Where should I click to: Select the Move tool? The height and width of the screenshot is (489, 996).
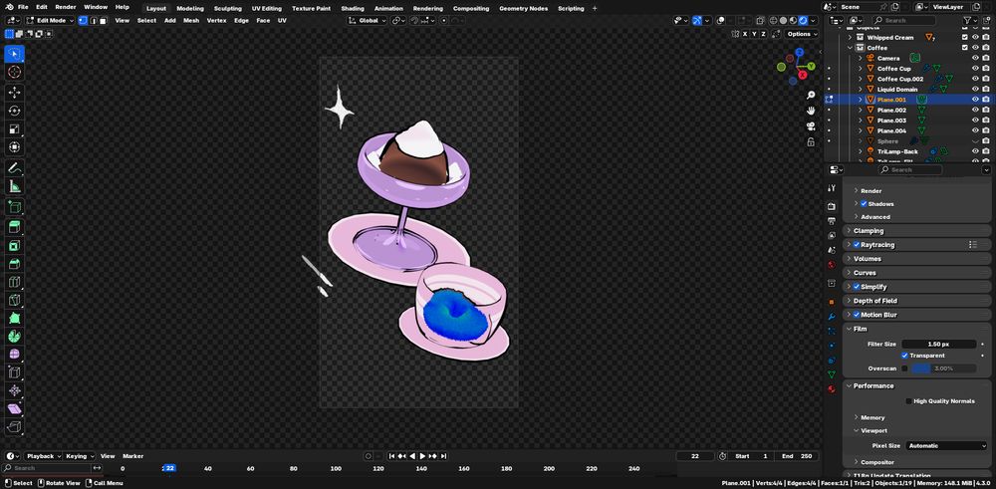[x=14, y=92]
